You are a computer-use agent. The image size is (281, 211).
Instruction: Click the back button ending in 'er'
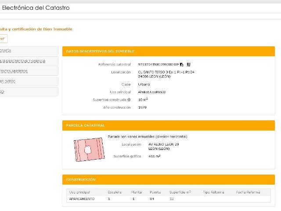coord(3,39)
